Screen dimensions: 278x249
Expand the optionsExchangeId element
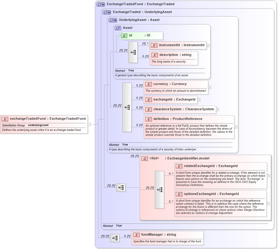tap(268, 203)
